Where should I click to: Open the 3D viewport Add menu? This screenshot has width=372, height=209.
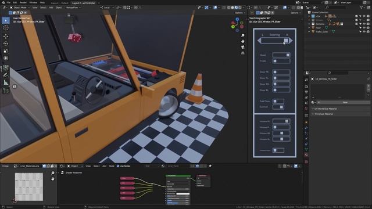(x=51, y=8)
